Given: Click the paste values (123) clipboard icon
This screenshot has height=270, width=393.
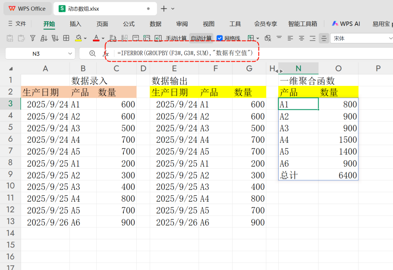Looking at the screenshot, I should pyautogui.click(x=10, y=38).
